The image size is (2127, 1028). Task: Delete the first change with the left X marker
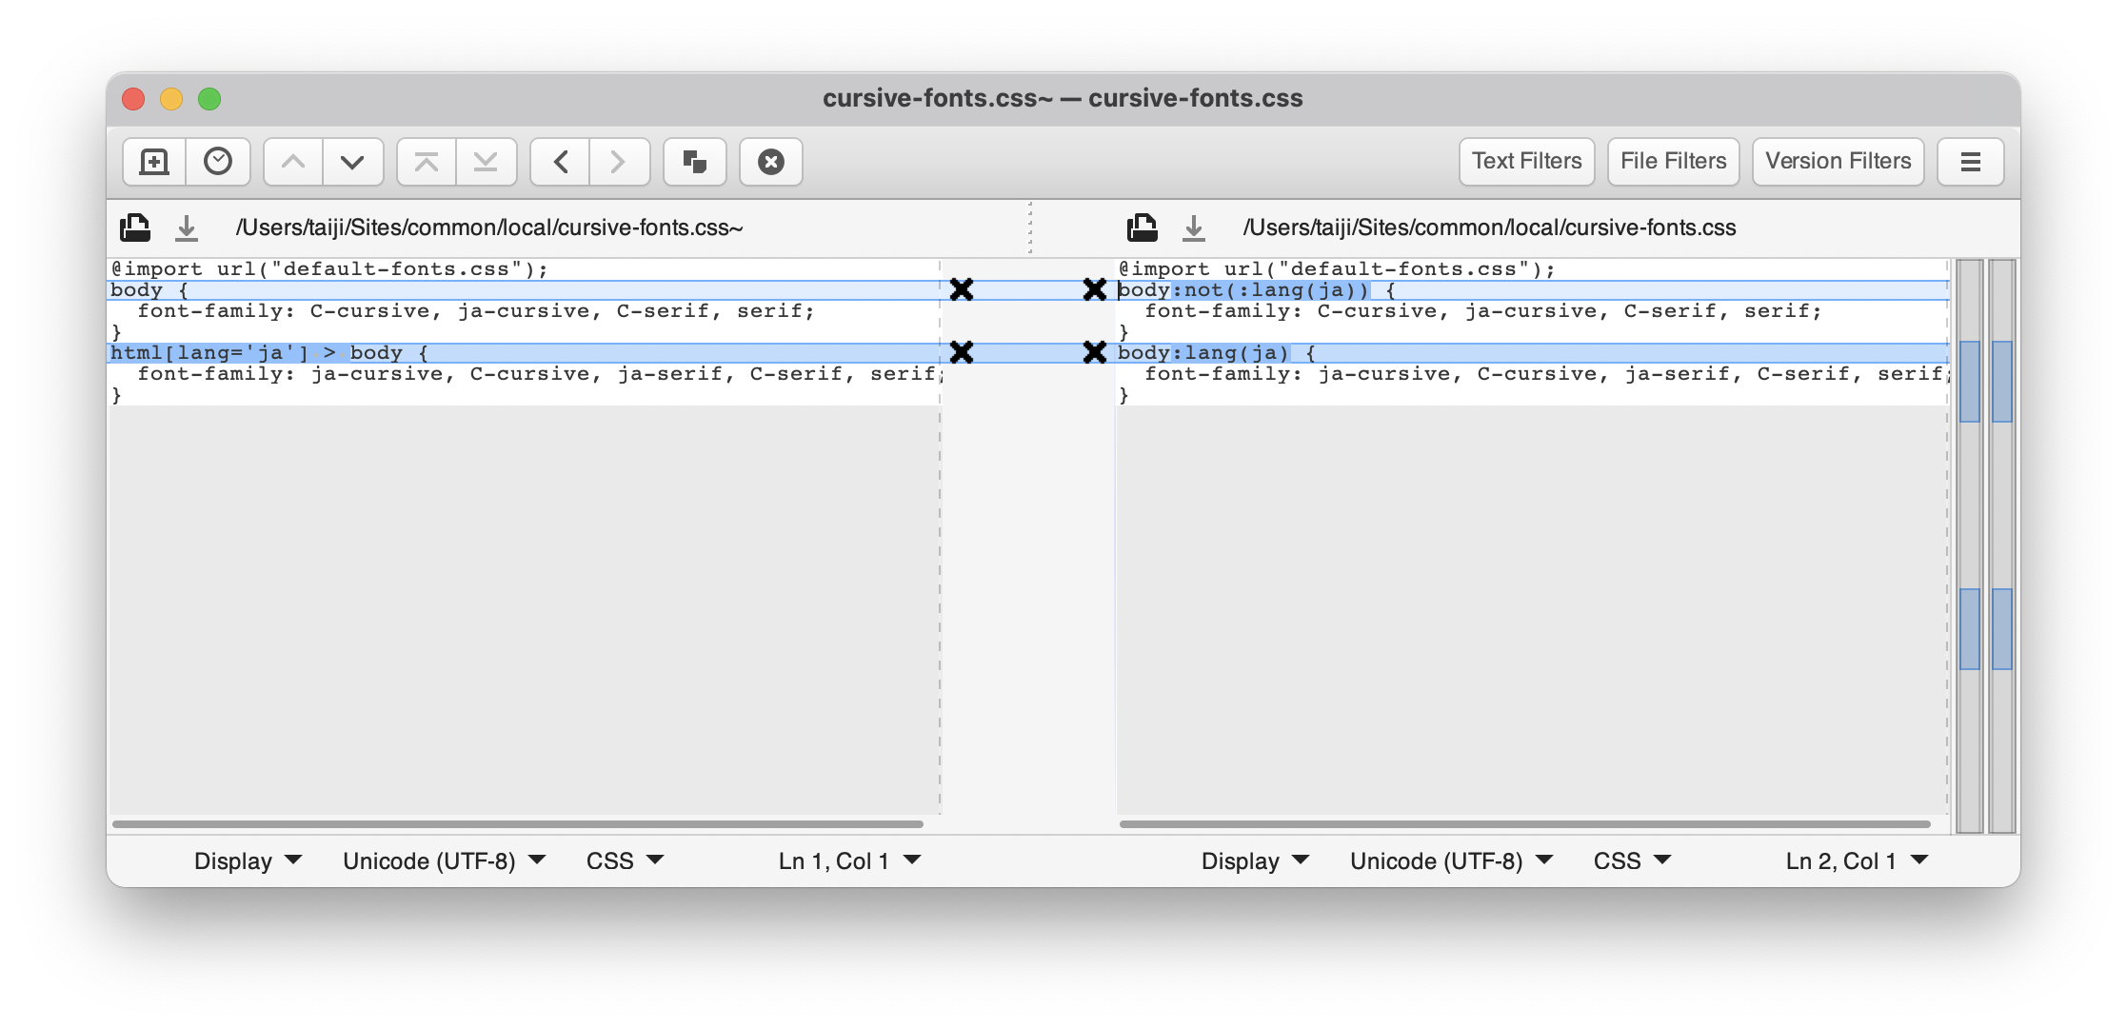pos(962,289)
